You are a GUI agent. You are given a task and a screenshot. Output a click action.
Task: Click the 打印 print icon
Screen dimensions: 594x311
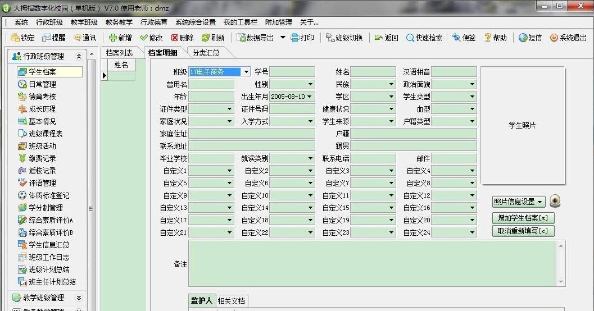(295, 38)
